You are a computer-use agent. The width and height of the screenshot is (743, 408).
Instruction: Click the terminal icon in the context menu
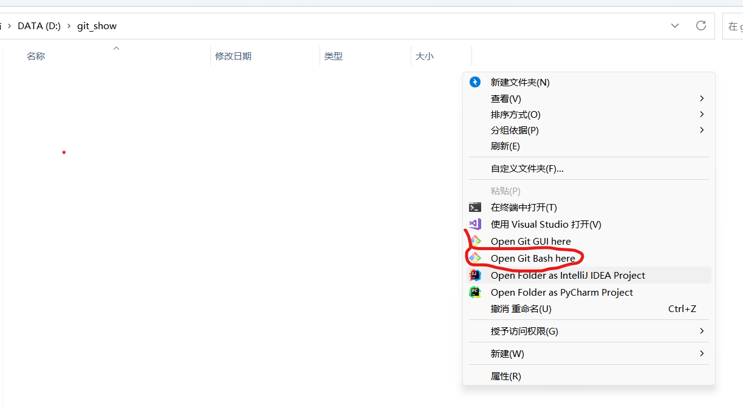[x=475, y=207]
